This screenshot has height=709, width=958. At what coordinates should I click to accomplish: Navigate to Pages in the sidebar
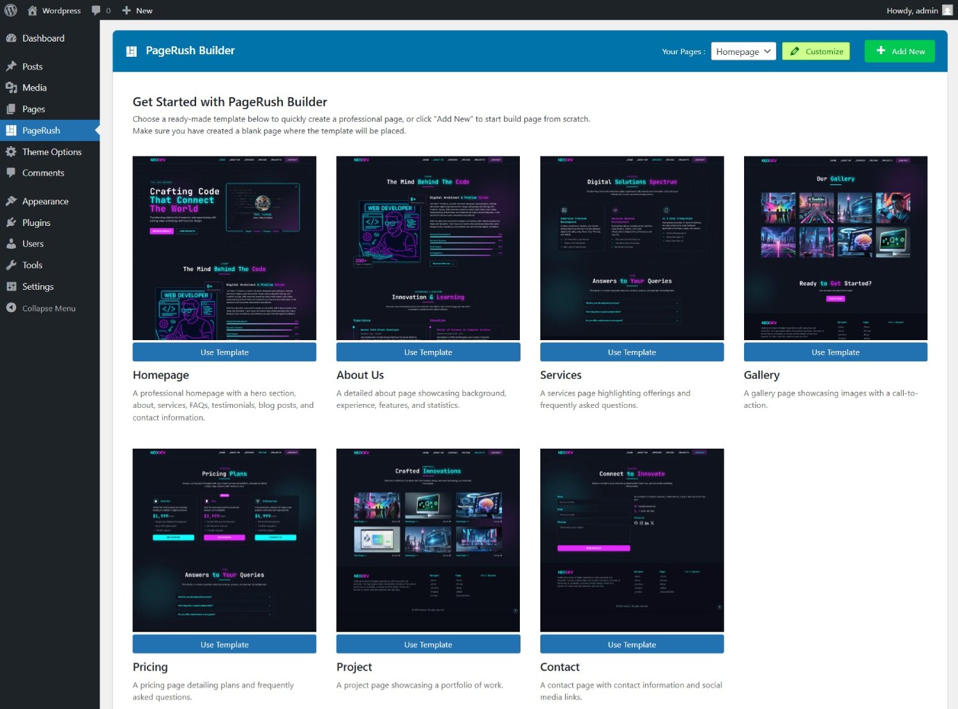click(50, 109)
